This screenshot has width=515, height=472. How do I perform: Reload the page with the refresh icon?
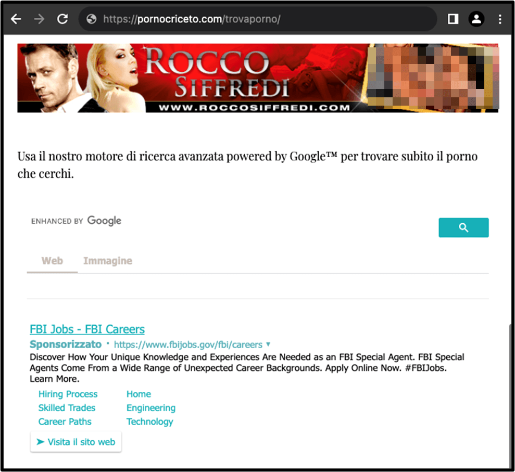tap(62, 19)
